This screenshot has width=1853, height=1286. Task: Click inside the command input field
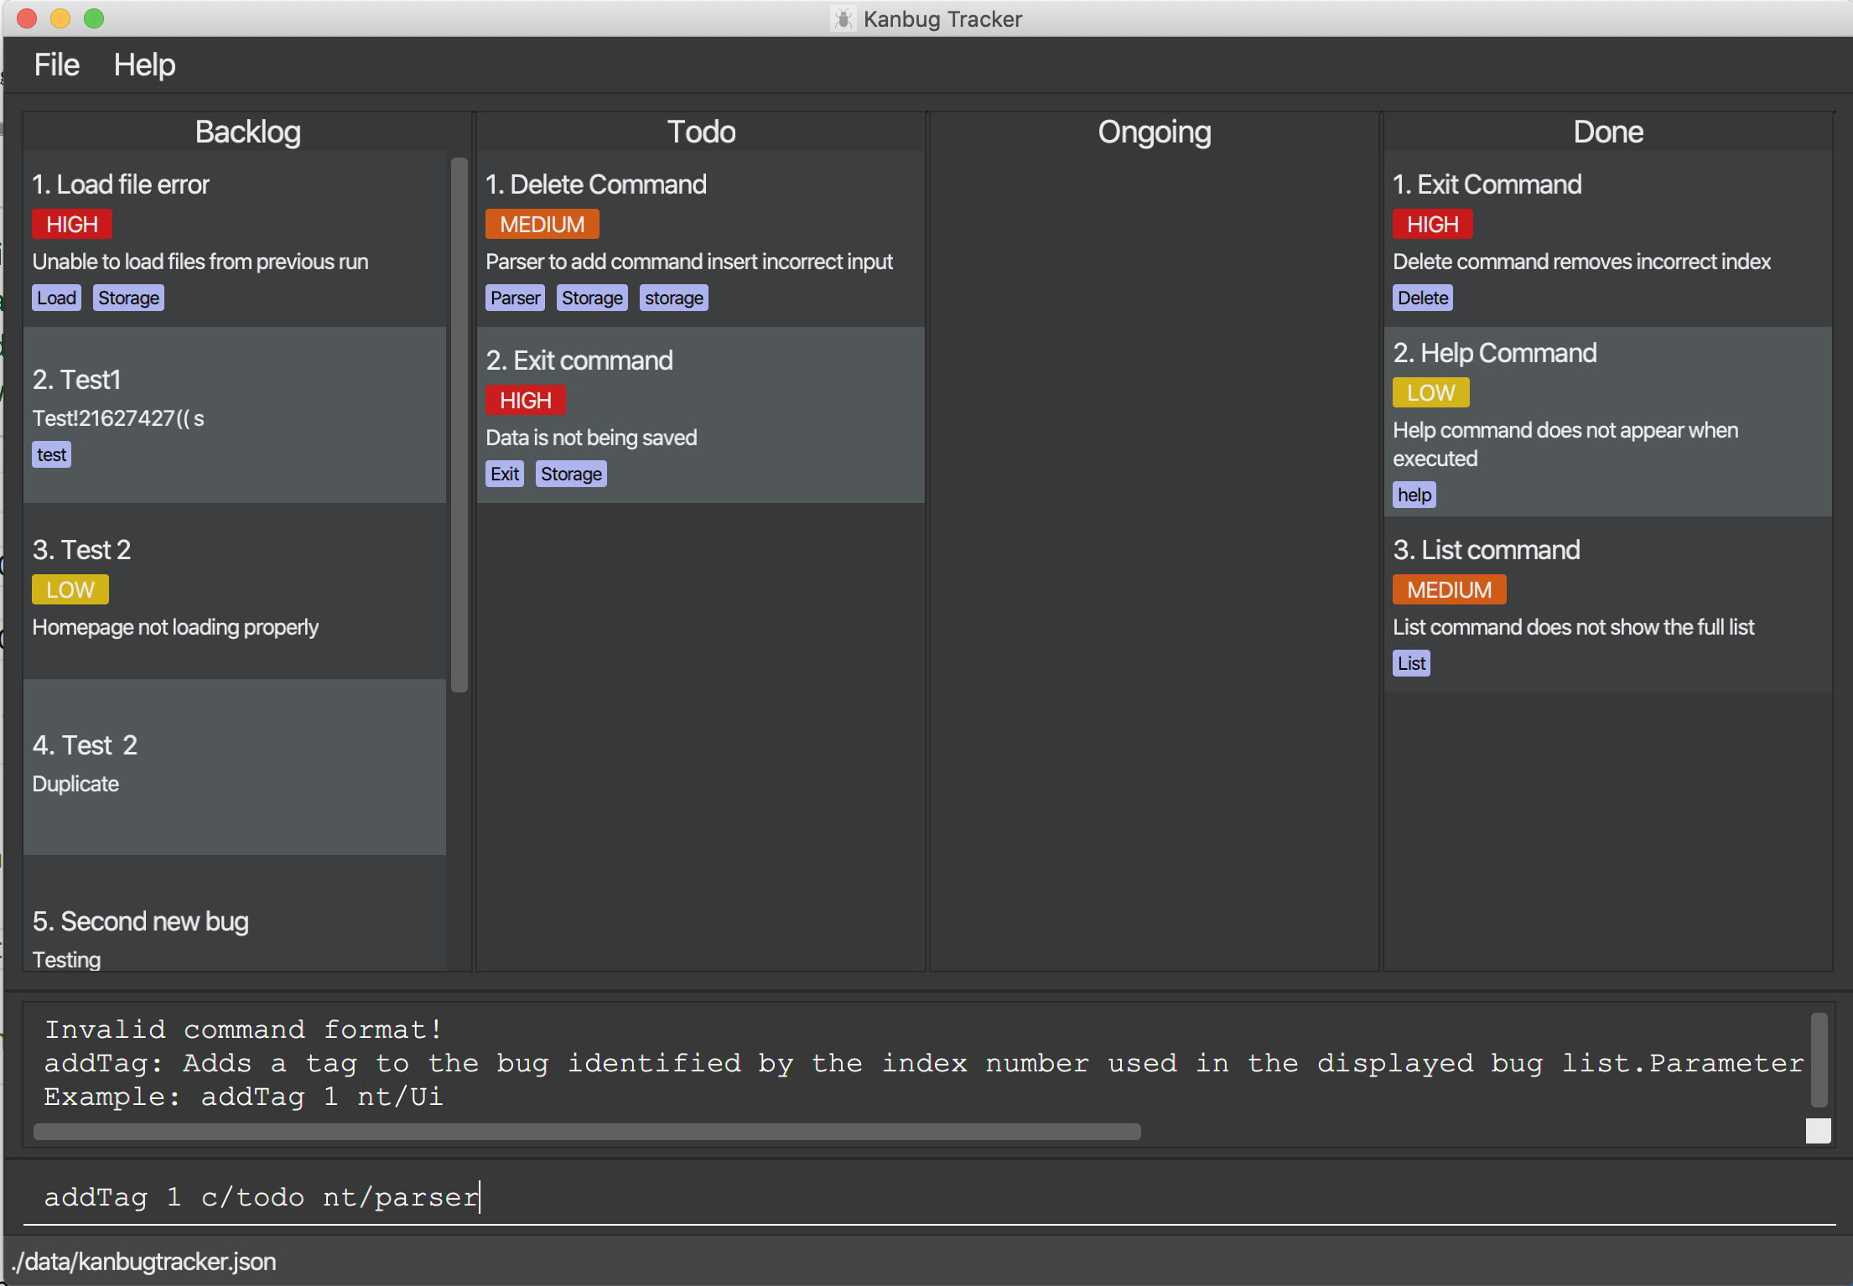[x=929, y=1197]
